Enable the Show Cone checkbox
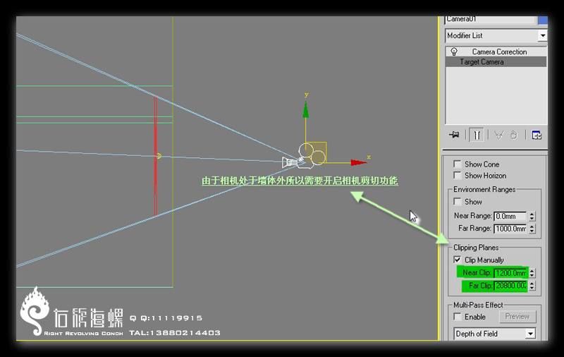The image size is (564, 357). (457, 164)
